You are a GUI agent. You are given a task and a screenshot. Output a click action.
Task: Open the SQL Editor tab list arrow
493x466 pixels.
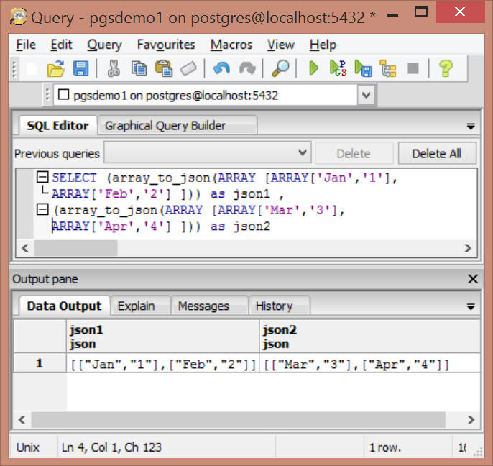coord(471,127)
